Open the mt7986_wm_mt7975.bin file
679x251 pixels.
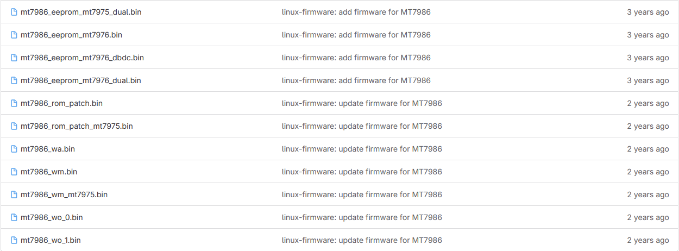click(64, 194)
